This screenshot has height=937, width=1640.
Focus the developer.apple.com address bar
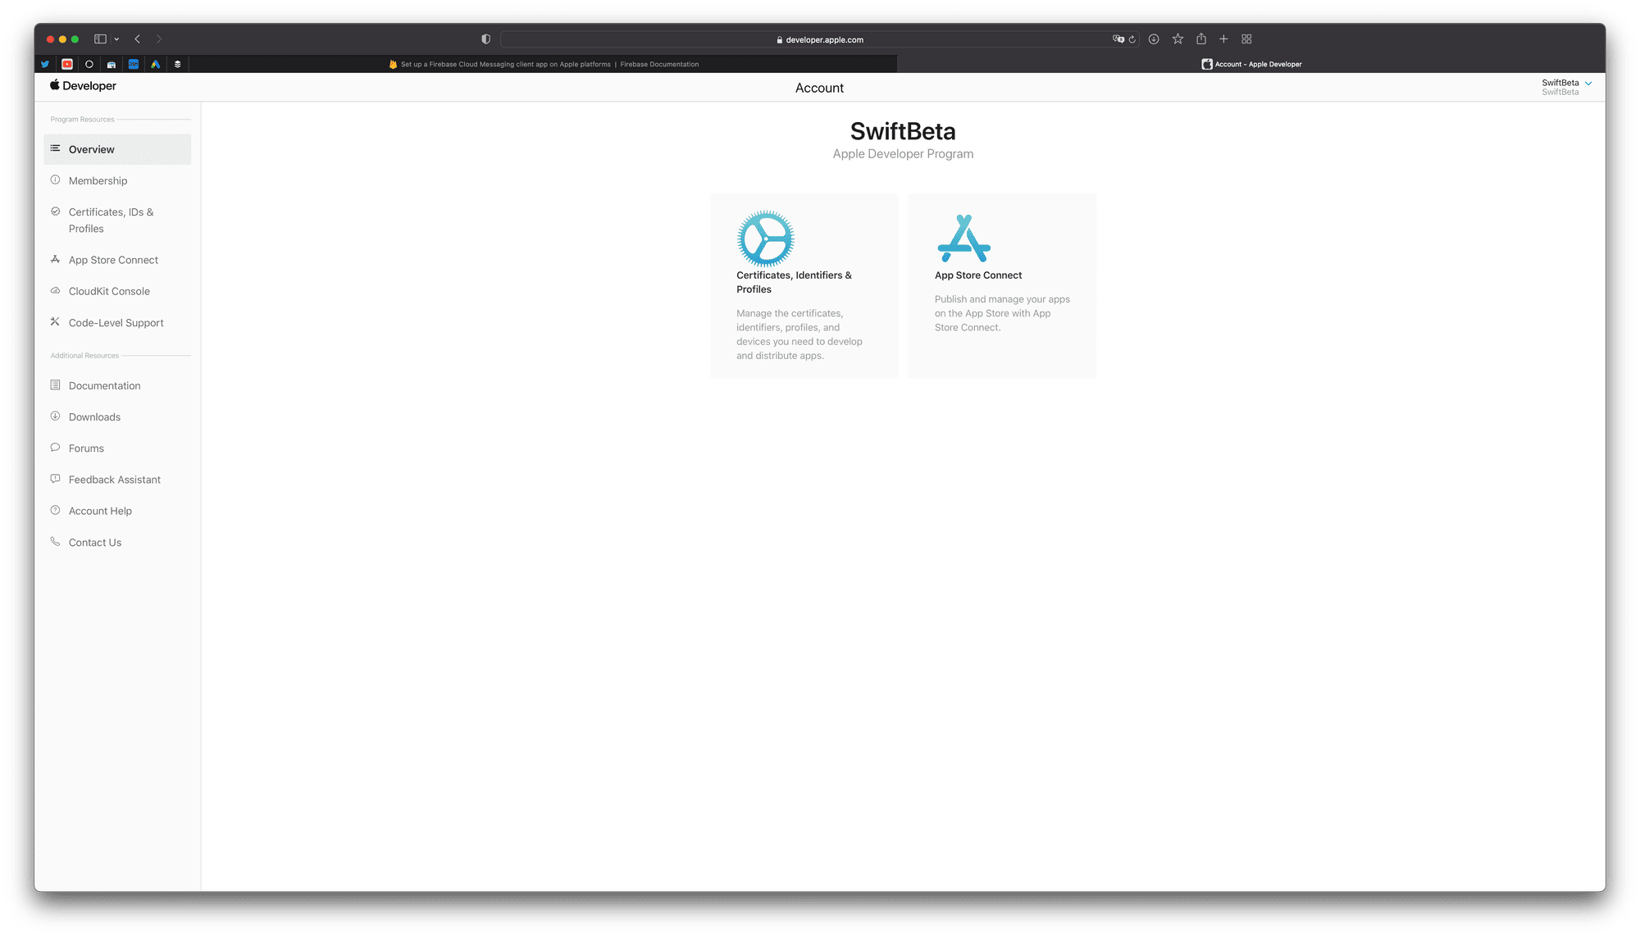[819, 39]
